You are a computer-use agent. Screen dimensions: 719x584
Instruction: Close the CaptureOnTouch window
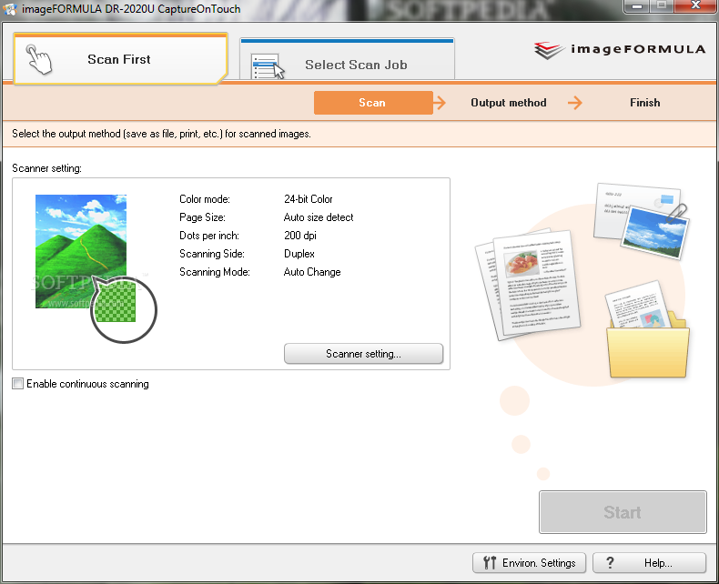pyautogui.click(x=695, y=5)
